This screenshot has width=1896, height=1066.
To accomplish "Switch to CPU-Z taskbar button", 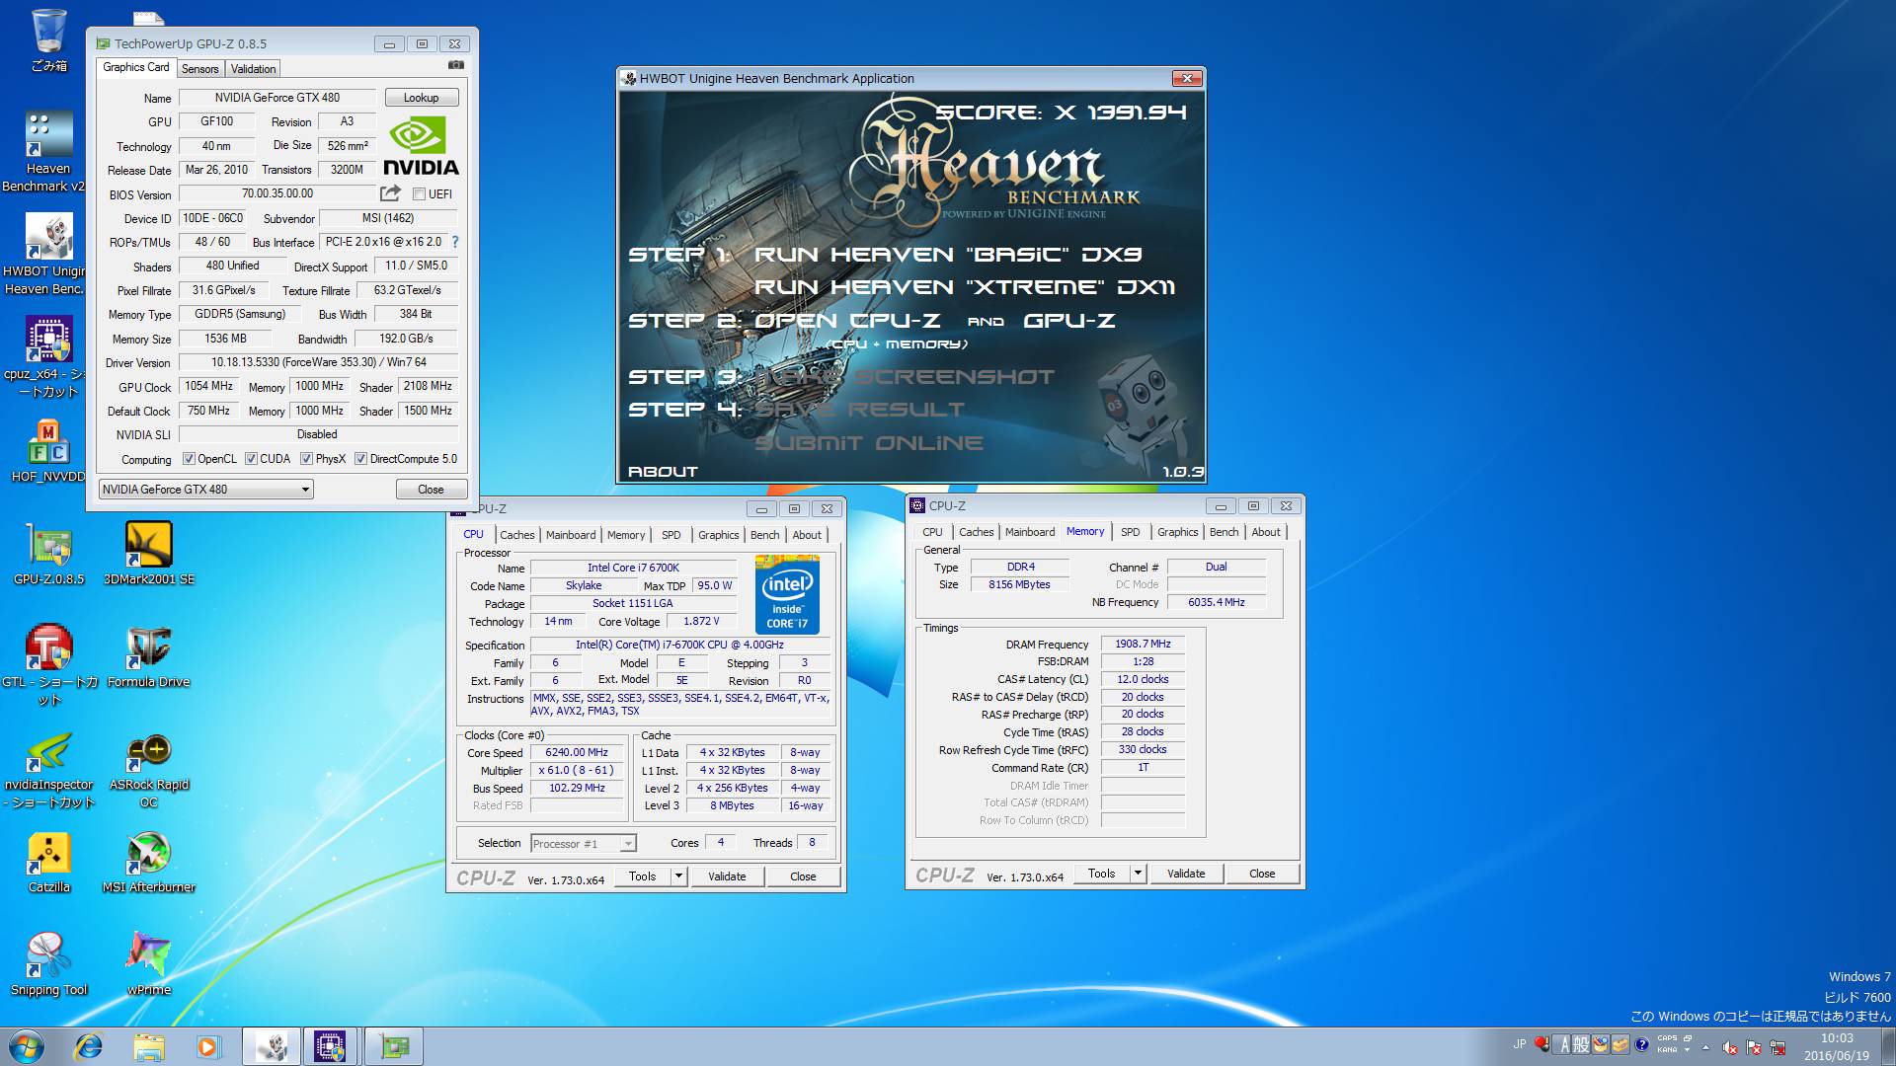I will point(330,1046).
